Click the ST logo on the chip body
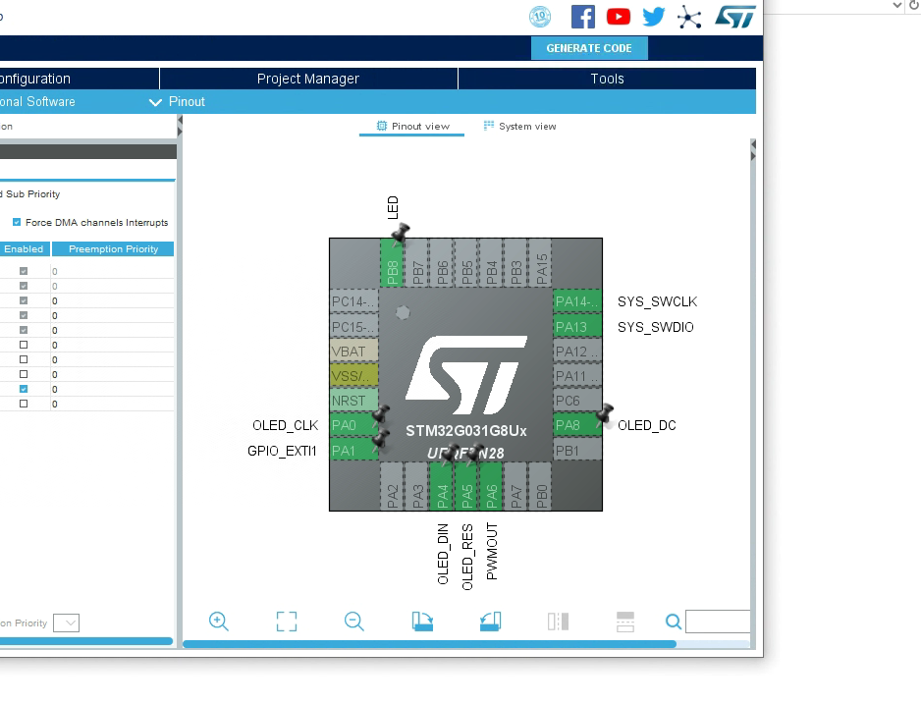 (466, 375)
